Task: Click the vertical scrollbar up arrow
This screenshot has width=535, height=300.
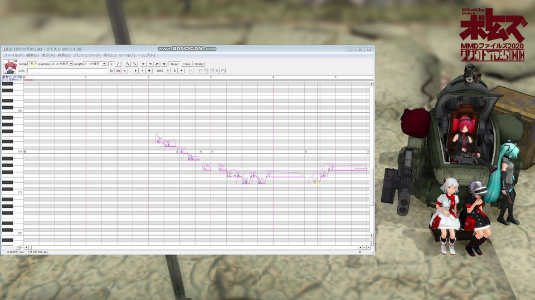Action: point(372,84)
